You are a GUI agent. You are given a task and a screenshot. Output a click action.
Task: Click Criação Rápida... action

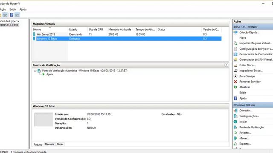(249, 32)
